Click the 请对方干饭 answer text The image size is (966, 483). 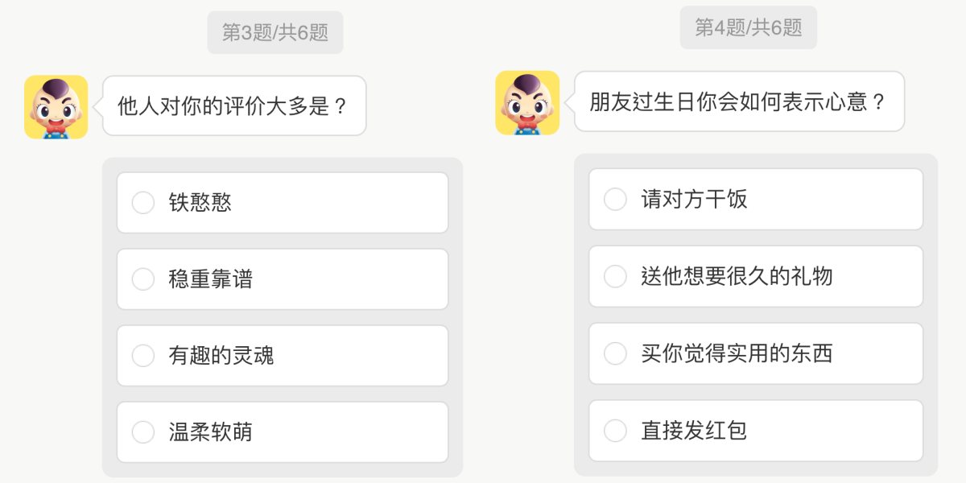click(694, 199)
